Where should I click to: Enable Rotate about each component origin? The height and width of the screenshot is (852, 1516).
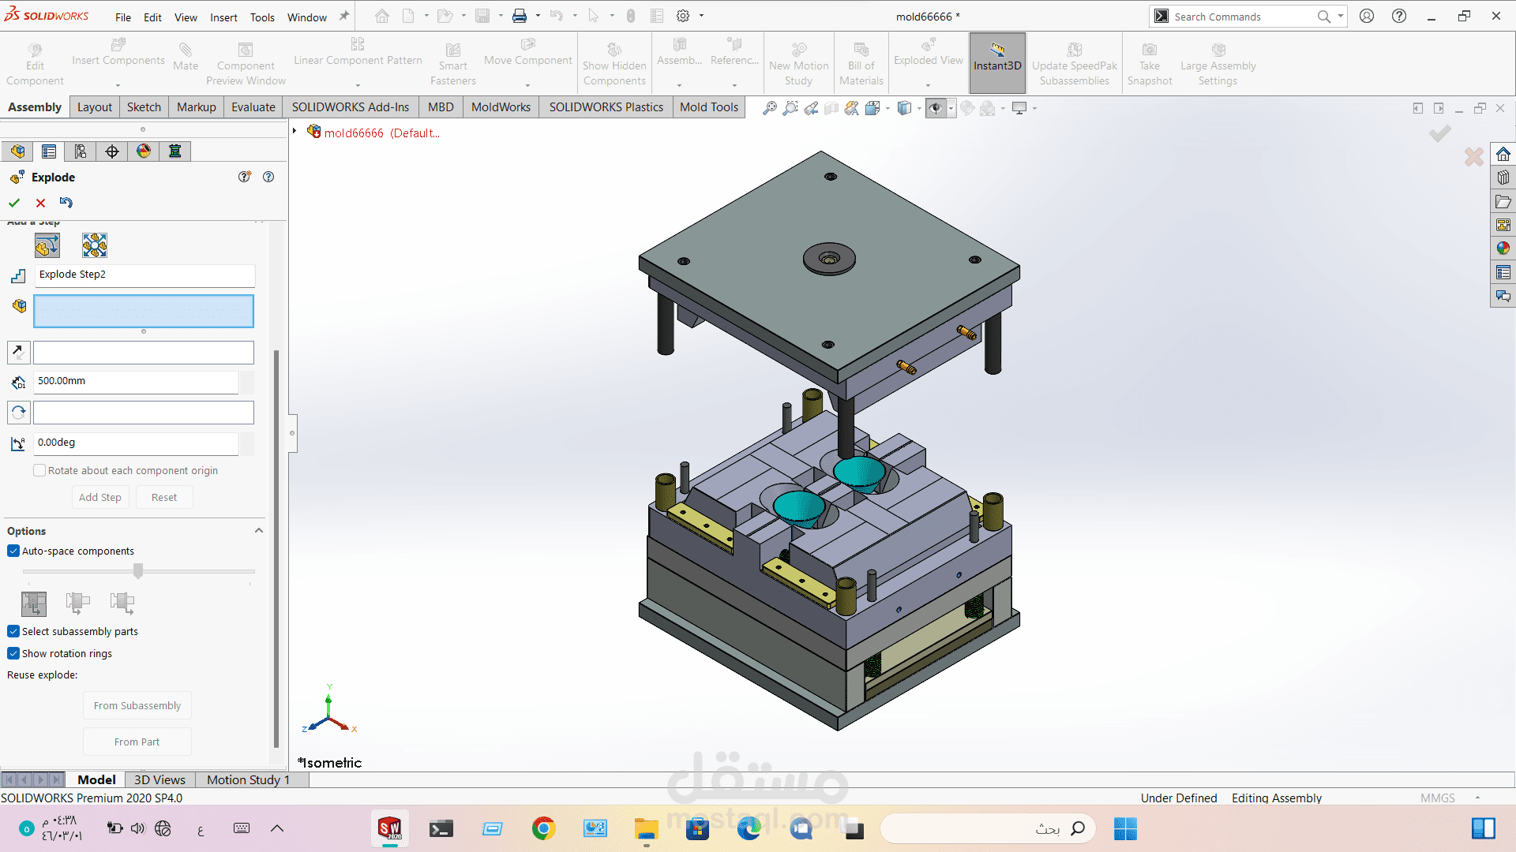tap(39, 470)
